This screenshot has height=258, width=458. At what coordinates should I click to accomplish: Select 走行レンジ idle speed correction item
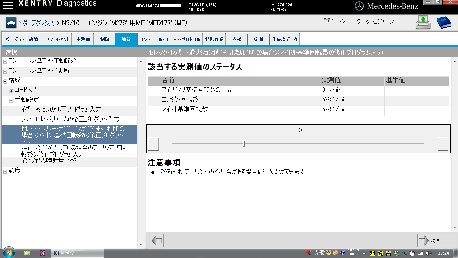[74, 151]
